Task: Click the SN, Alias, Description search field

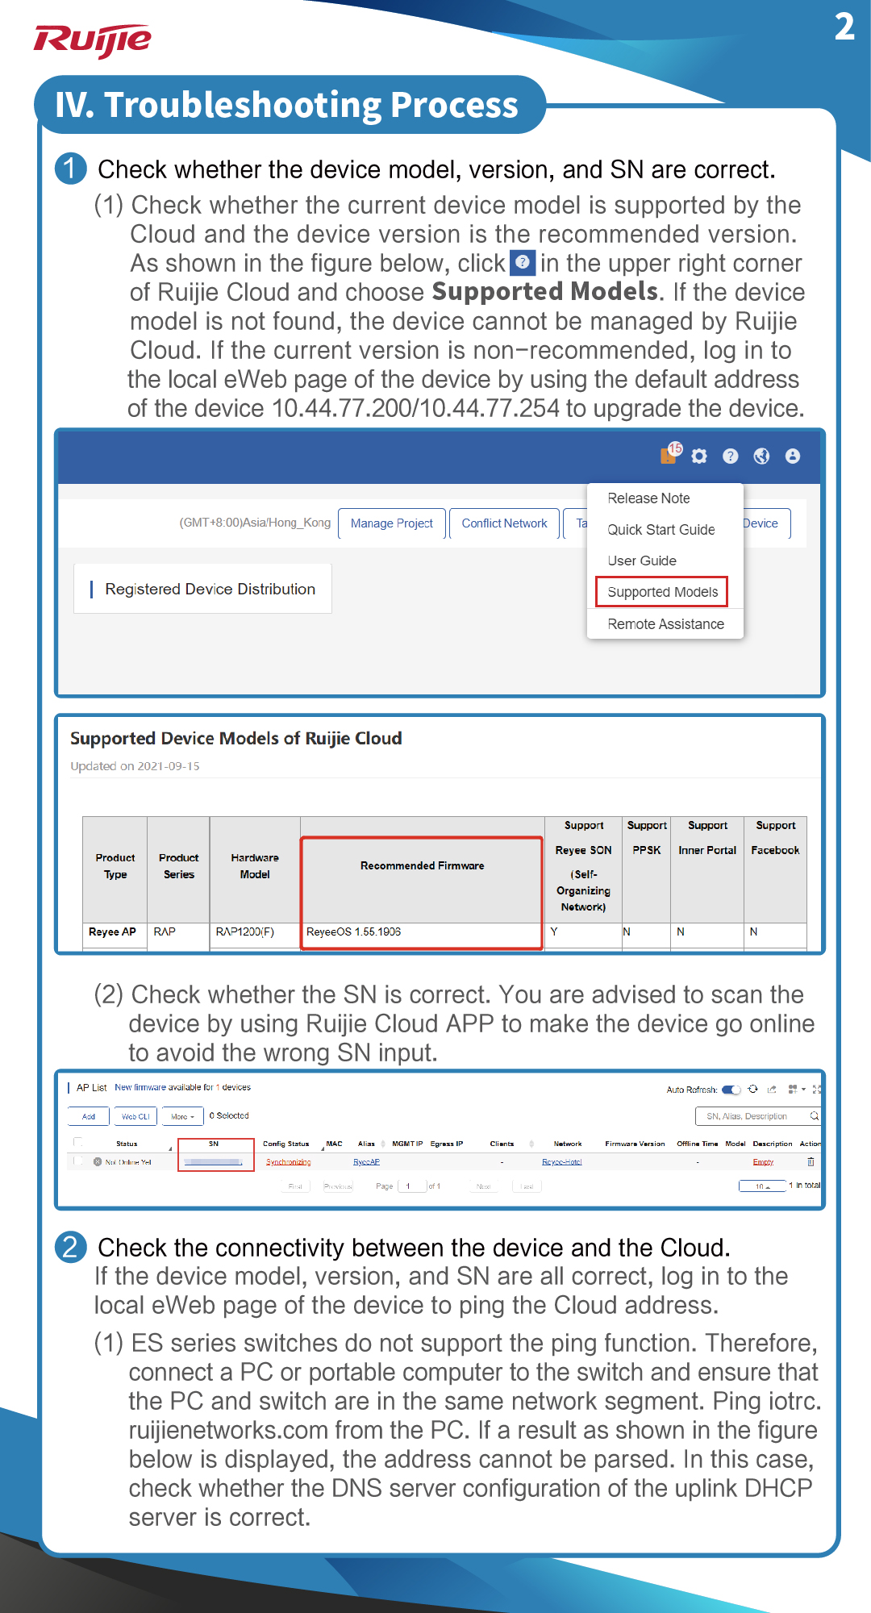Action: click(750, 1116)
